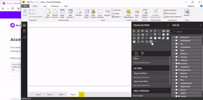Click the Refresh data button
Screen dimensions: 203x100
(x=79, y=13)
